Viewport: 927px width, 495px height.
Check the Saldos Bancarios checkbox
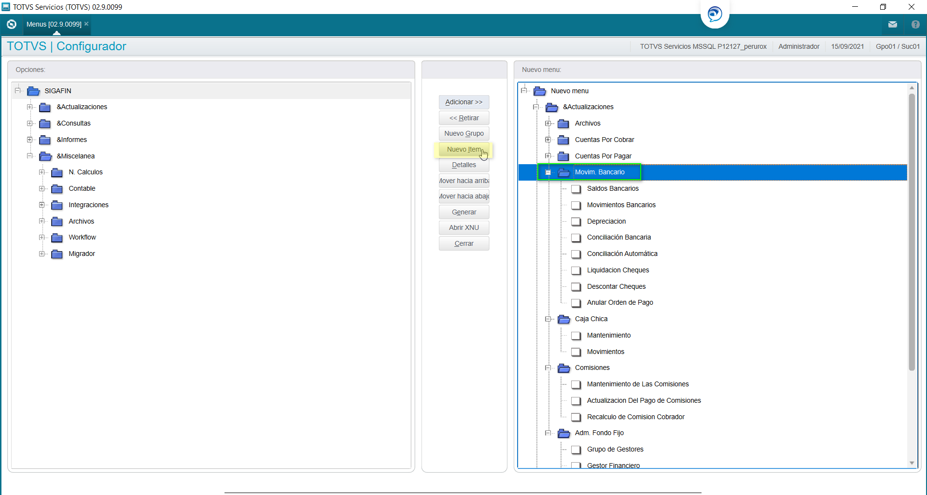point(576,189)
